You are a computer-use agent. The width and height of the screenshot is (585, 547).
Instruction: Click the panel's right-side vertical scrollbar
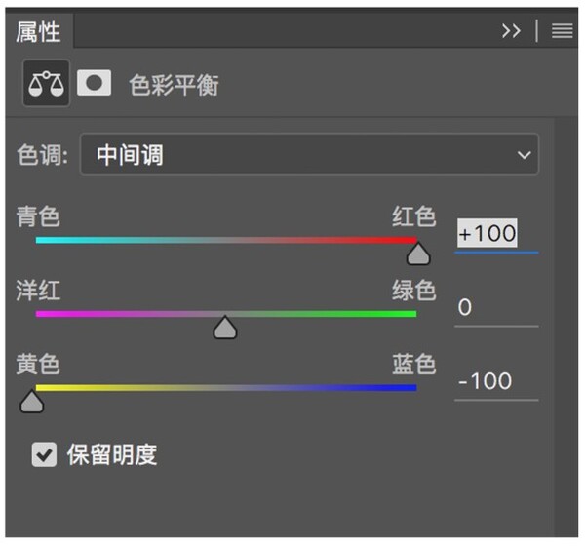click(566, 322)
